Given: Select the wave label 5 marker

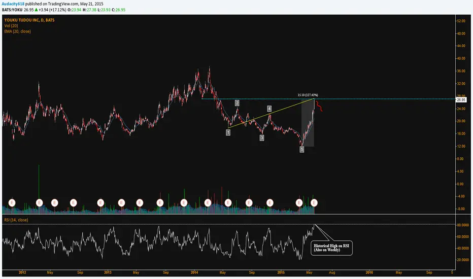Looking at the screenshot, I should (x=302, y=149).
